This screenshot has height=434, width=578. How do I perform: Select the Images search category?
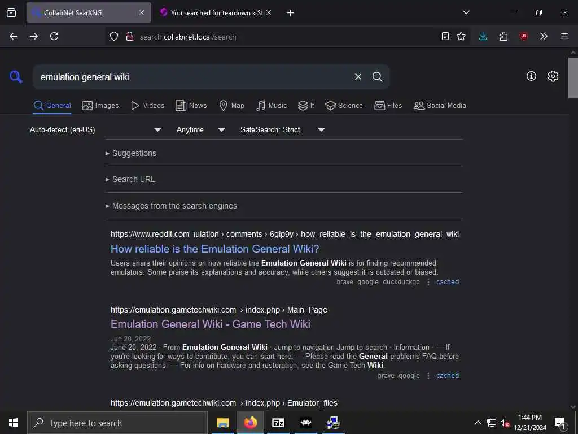coord(100,106)
